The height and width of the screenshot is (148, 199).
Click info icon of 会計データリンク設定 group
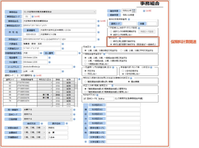coord(139,28)
